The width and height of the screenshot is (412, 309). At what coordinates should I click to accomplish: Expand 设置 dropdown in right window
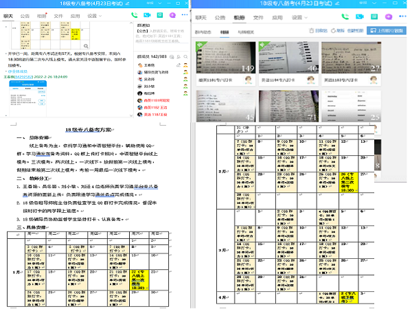tap(306, 18)
